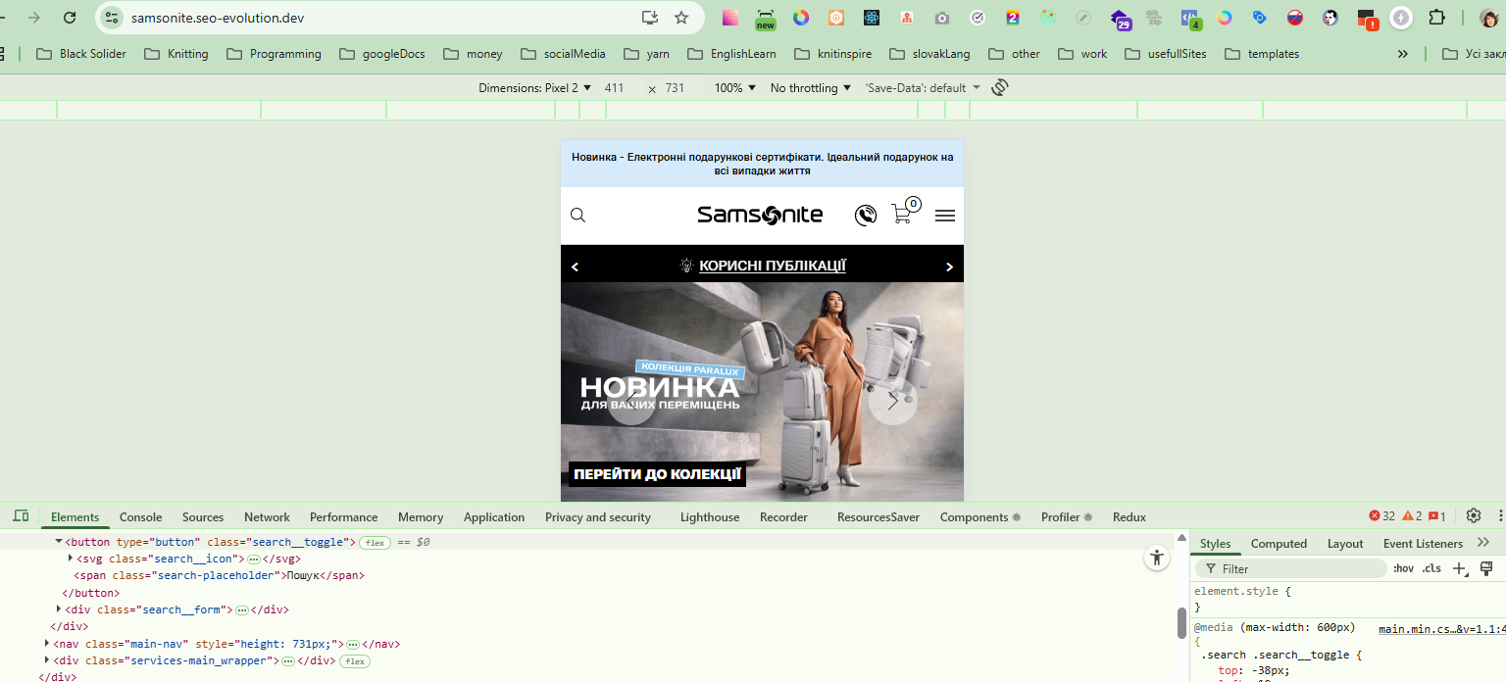Open the extension icon with badge 29
This screenshot has height=682, width=1506.
[1120, 19]
